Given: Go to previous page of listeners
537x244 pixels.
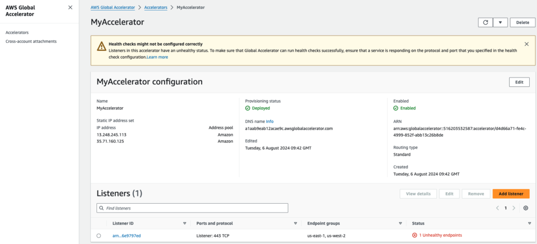Looking at the screenshot, I should (x=498, y=208).
